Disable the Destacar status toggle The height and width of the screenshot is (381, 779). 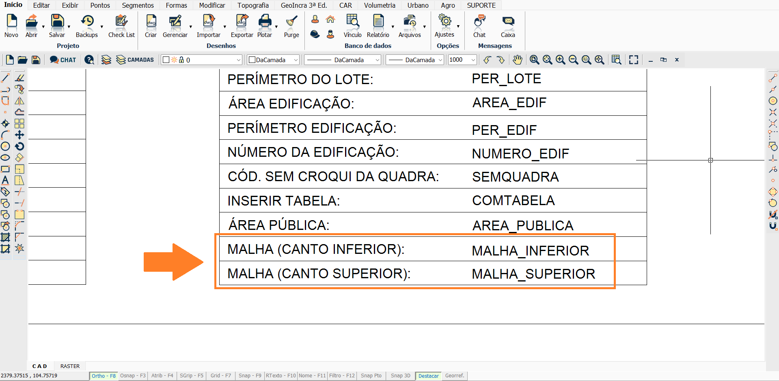[x=428, y=376]
